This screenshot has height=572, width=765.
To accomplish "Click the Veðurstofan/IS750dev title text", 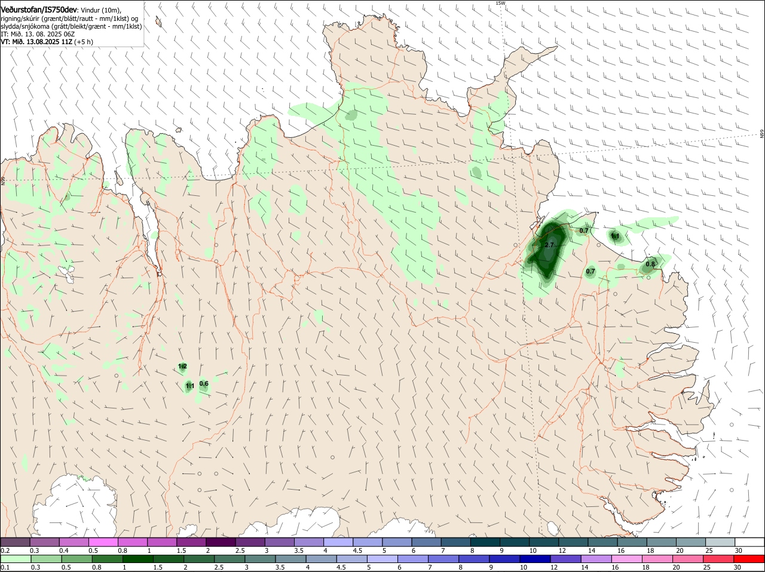I will tap(39, 10).
